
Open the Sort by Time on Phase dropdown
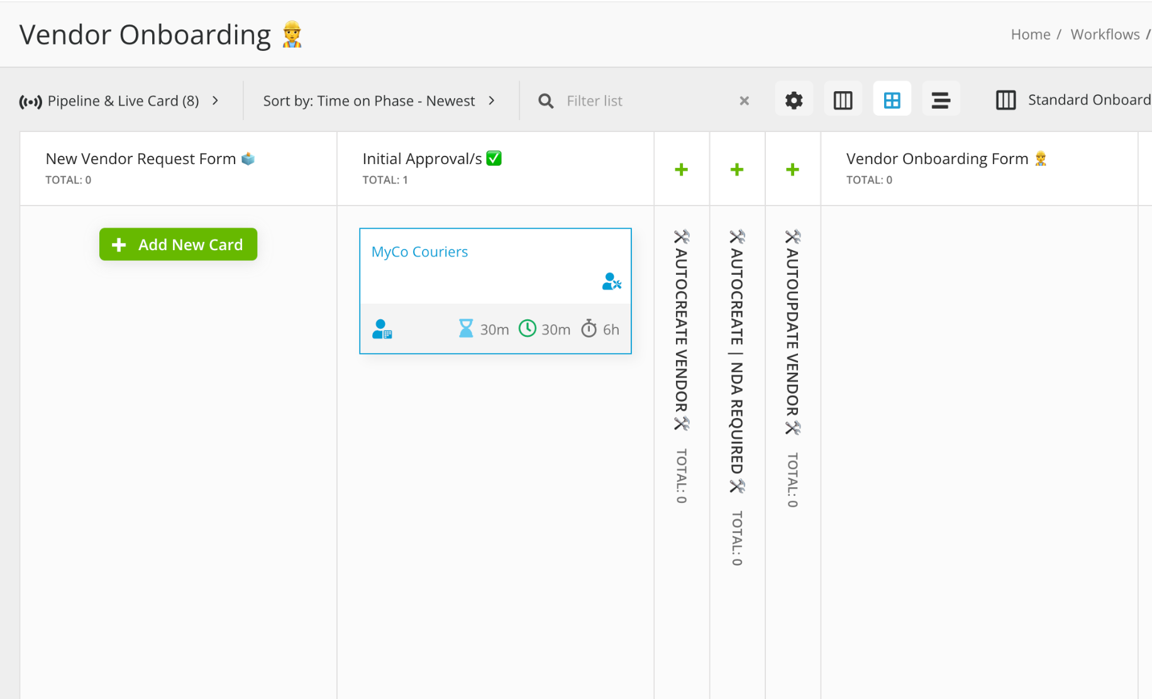(379, 101)
